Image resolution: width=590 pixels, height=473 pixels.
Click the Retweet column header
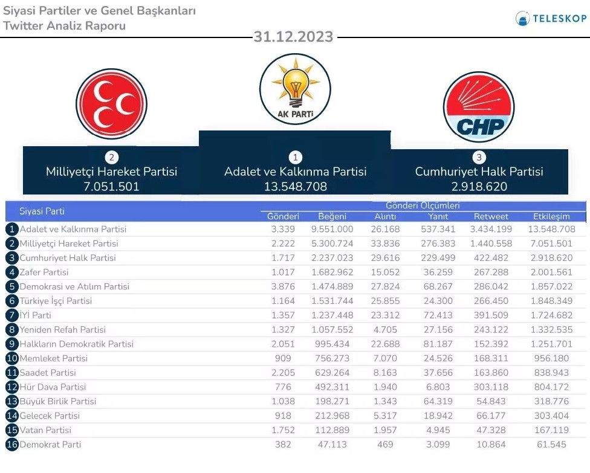pos(491,216)
